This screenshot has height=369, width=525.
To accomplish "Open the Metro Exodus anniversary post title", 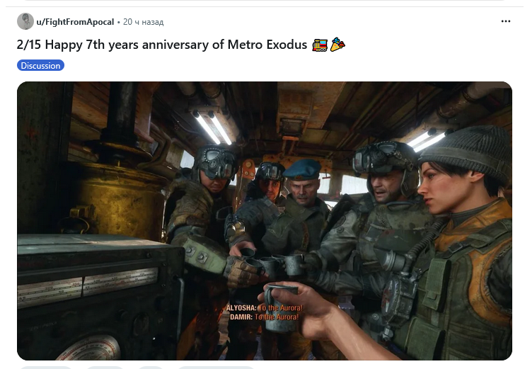I will tap(162, 45).
